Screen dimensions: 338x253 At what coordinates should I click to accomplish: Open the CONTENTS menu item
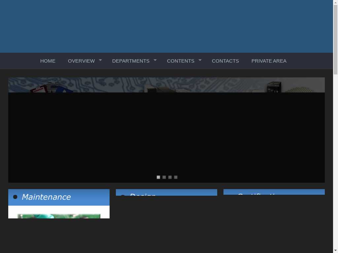181,61
